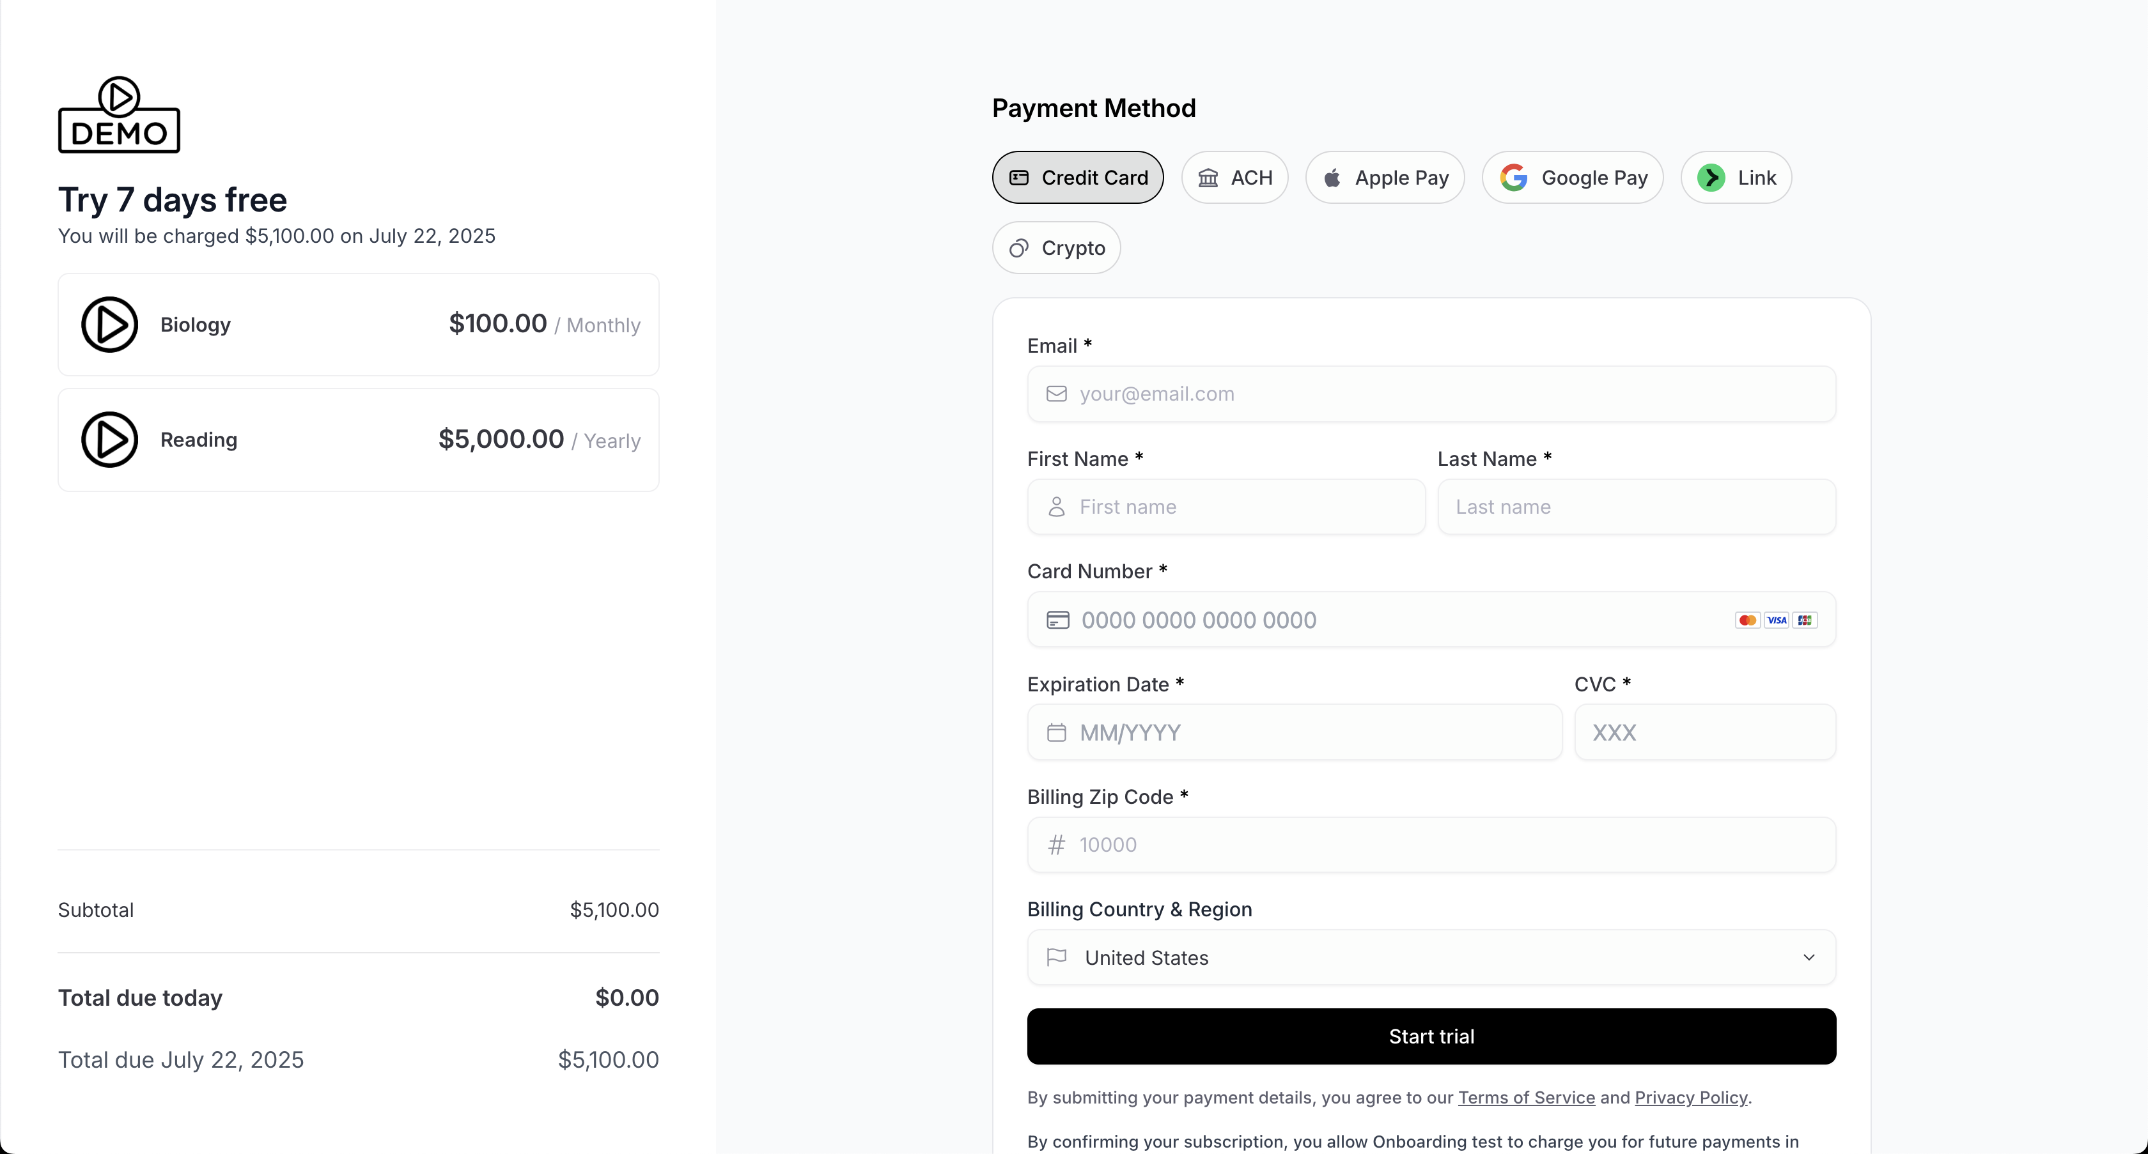Click the DEMO logo

tap(120, 115)
